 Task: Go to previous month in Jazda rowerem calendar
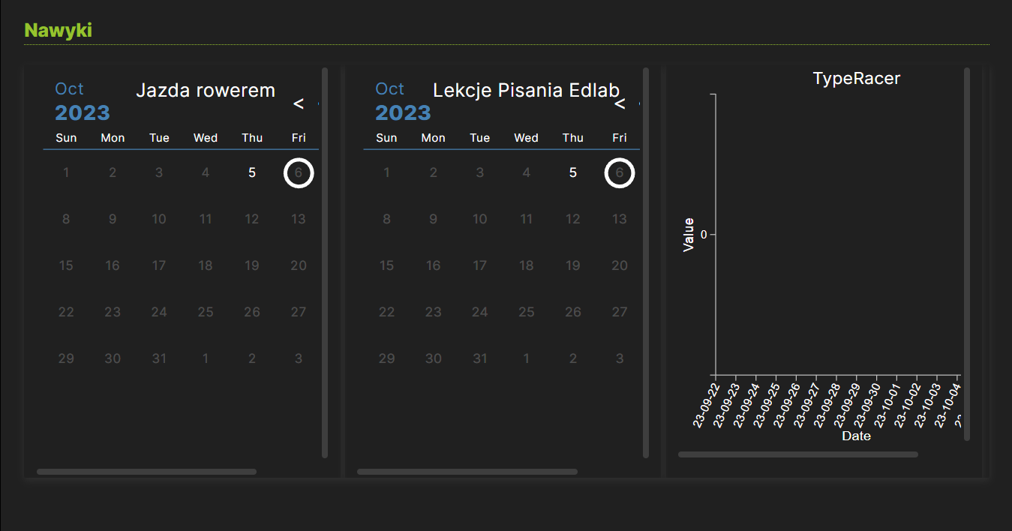tap(299, 103)
